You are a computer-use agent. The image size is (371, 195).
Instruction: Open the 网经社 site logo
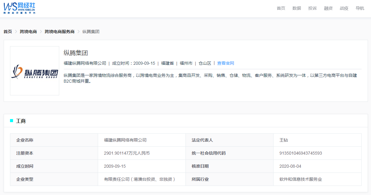tap(20, 8)
